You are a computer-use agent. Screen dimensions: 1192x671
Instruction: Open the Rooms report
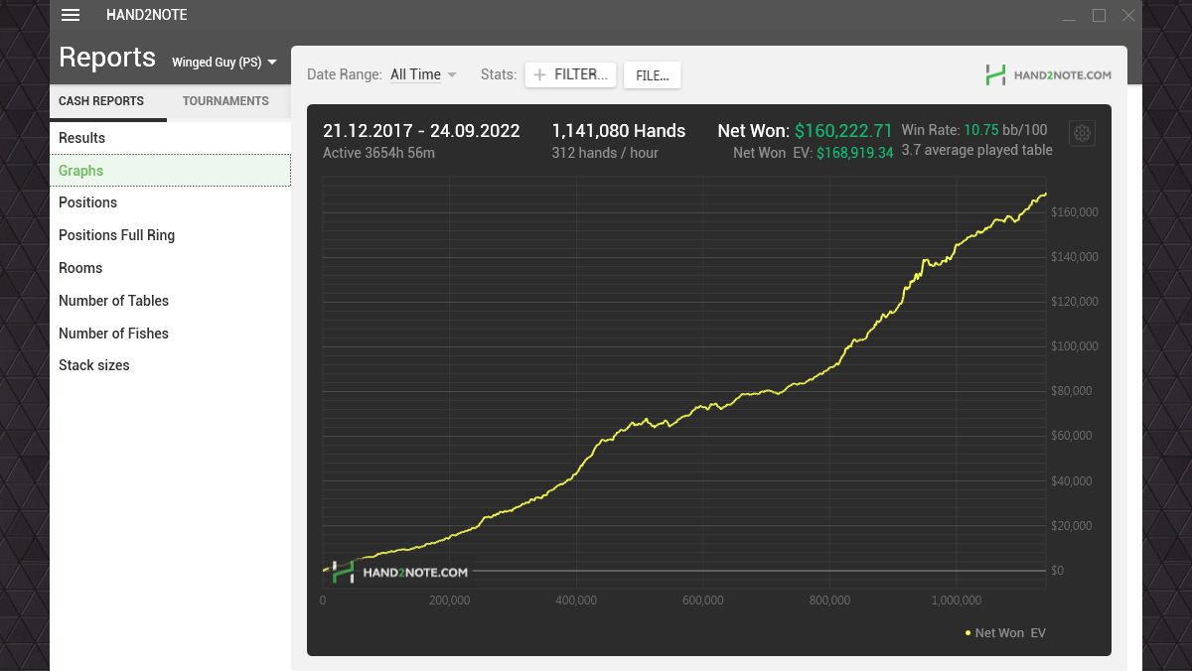click(170, 268)
